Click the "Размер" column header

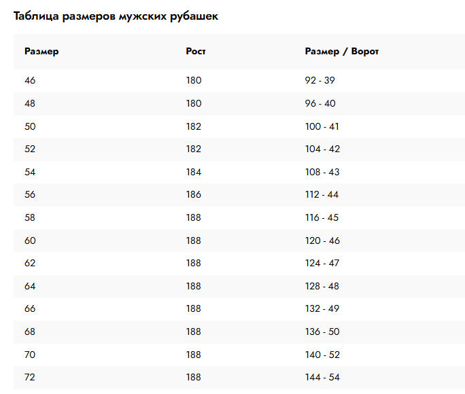41,52
